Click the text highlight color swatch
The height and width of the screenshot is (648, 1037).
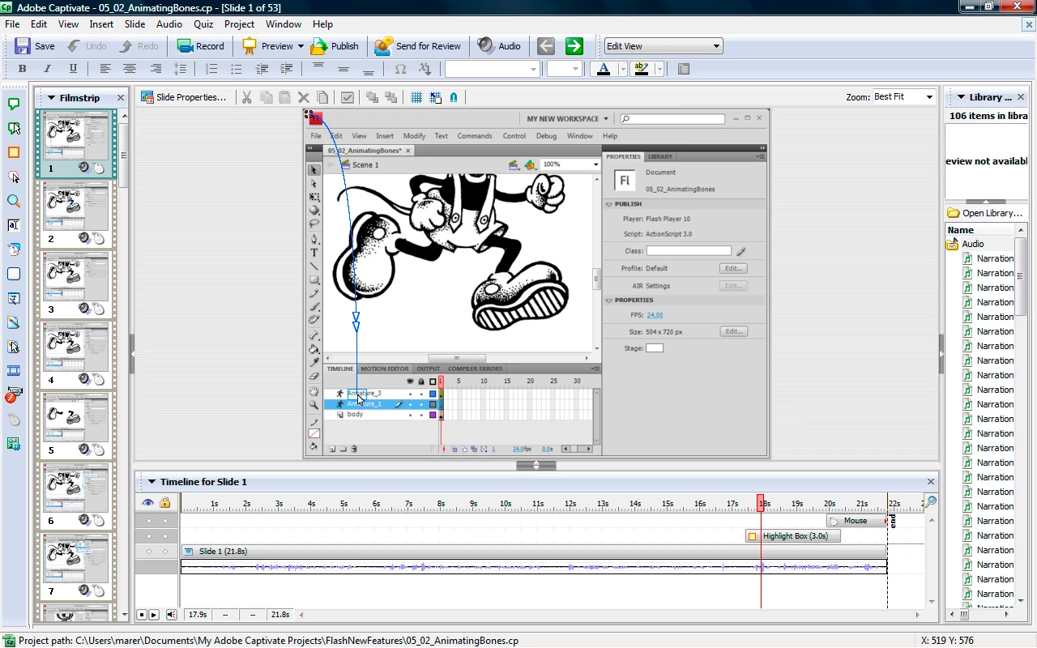pos(642,69)
